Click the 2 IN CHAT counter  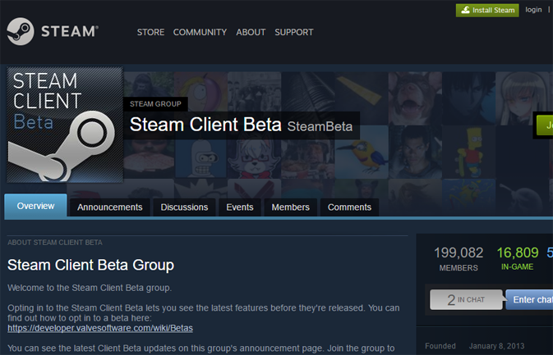(466, 300)
